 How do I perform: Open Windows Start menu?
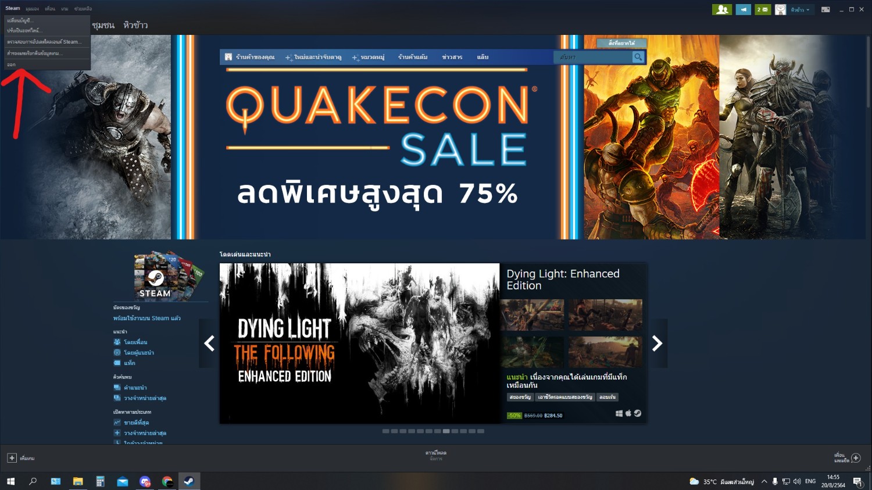10,481
